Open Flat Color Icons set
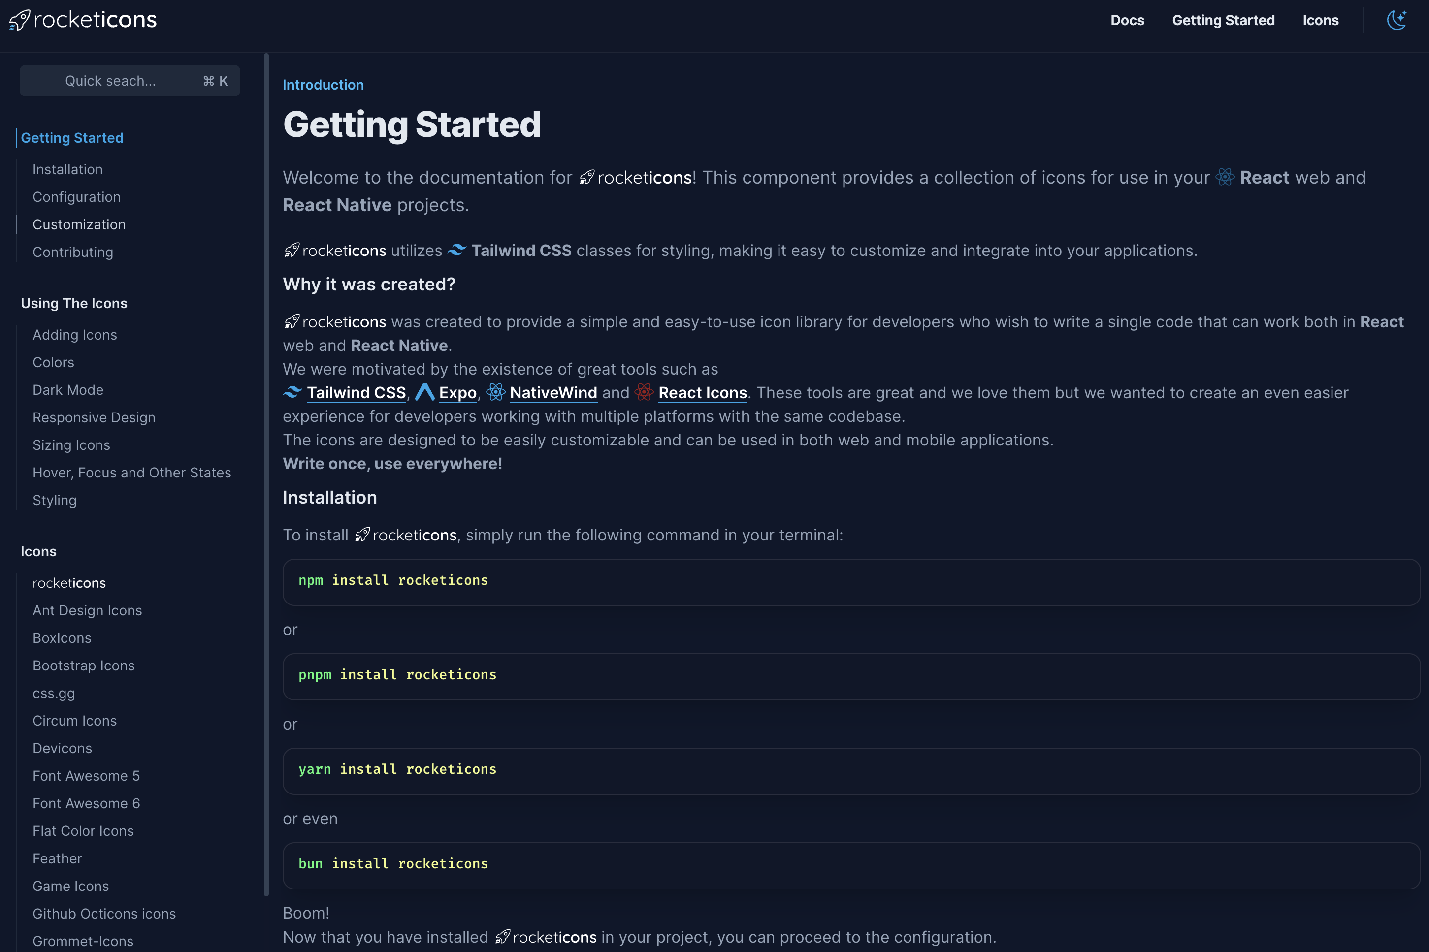Screen dimensions: 1429x952 point(83,831)
